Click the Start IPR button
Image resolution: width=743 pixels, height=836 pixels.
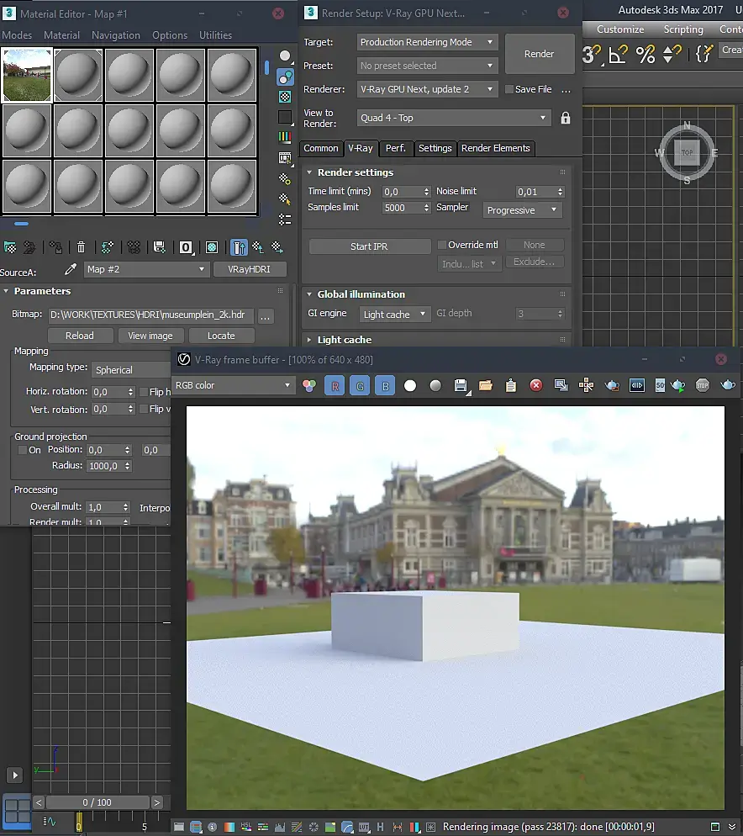[368, 246]
